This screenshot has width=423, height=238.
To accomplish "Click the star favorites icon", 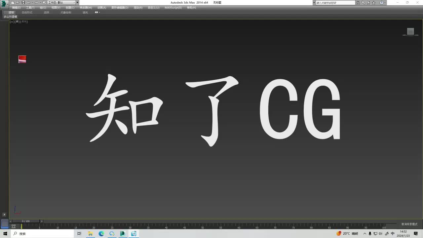I will point(374,3).
